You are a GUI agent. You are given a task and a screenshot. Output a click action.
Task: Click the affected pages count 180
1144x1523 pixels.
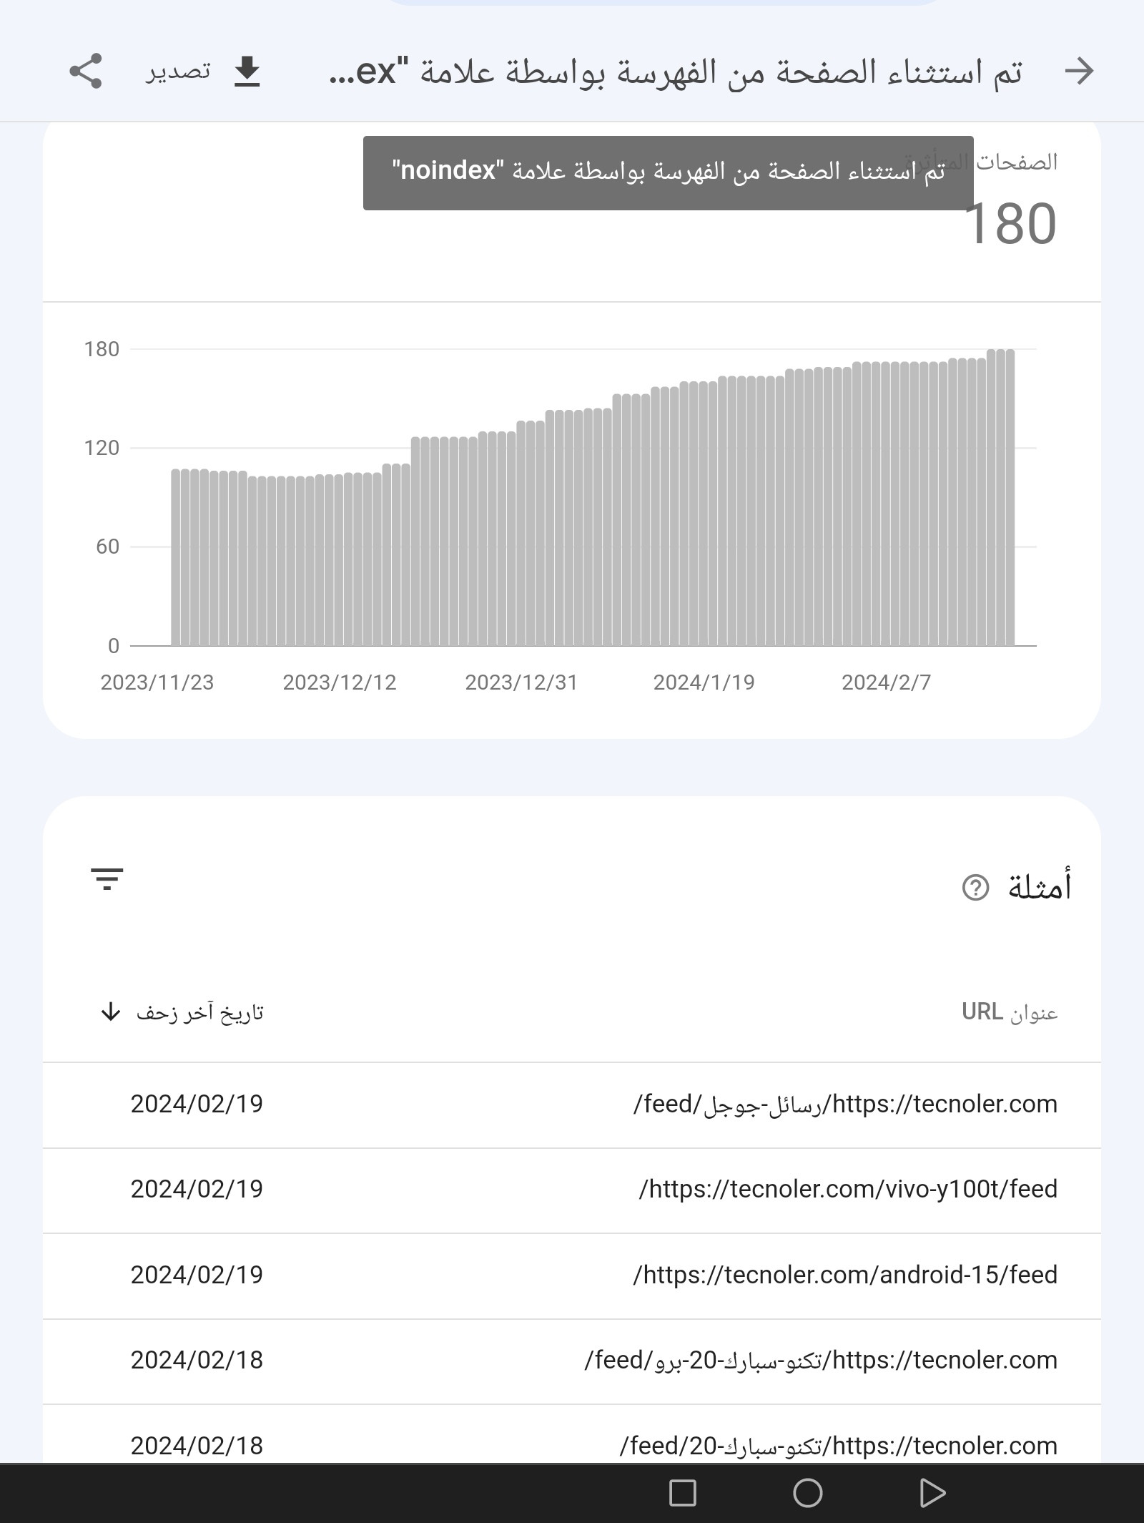pos(1010,224)
